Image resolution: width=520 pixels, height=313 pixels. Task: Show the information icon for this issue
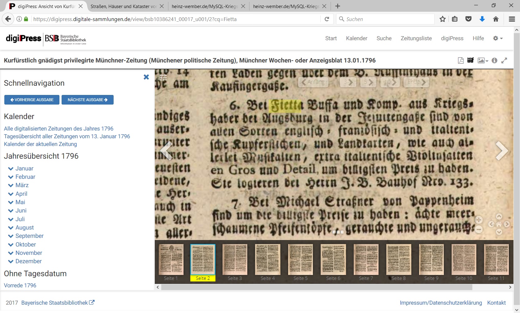tap(494, 61)
